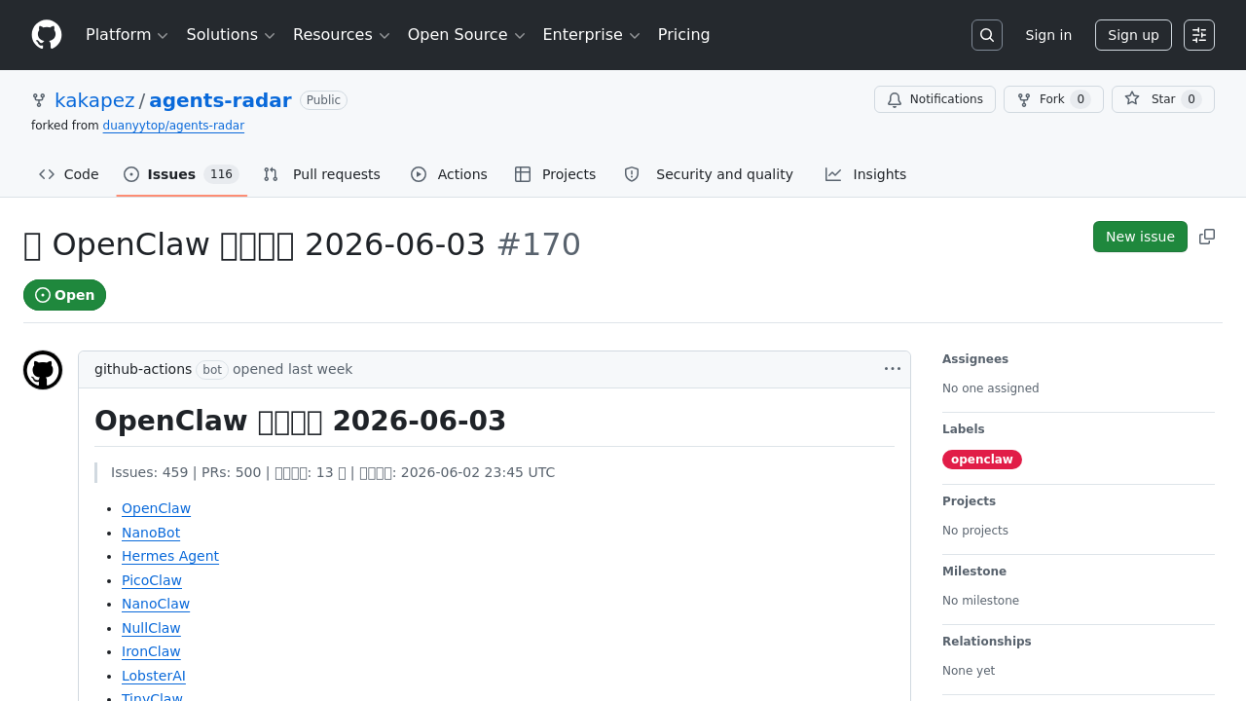Open the LobsterAI anchor link
This screenshot has height=701, width=1246.
point(154,676)
